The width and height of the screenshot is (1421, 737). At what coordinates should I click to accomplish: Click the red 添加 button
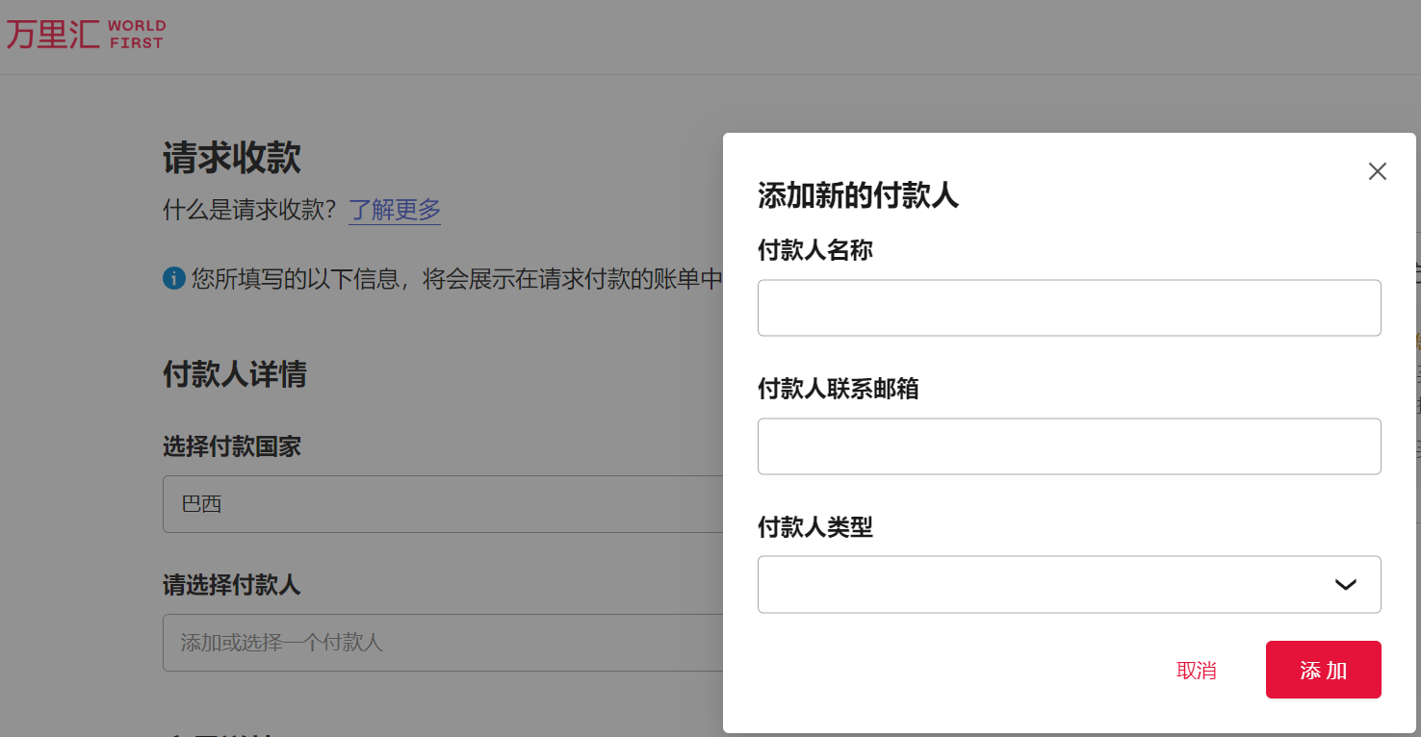[1324, 670]
